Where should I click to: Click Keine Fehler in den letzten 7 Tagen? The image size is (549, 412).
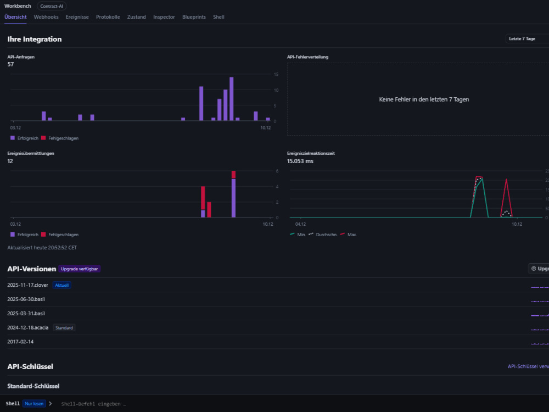tap(424, 99)
